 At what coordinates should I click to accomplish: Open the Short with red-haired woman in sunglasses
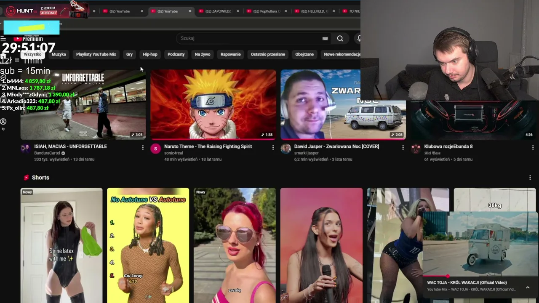[235, 245]
